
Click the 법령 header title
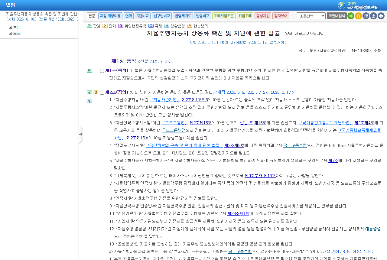pos(11,5)
